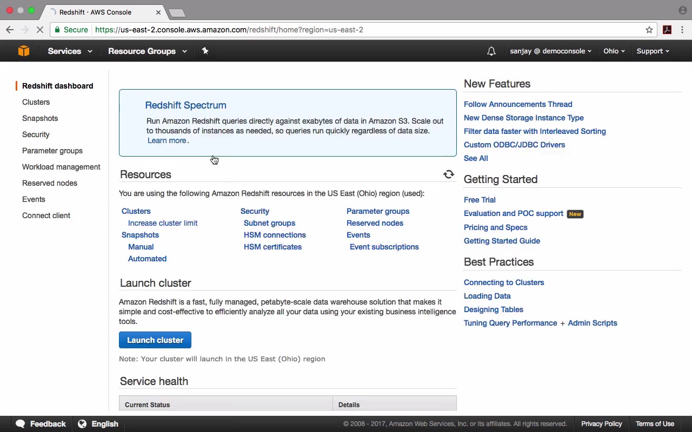Open Filter data faster with Interleaved Sorting

tap(535, 131)
